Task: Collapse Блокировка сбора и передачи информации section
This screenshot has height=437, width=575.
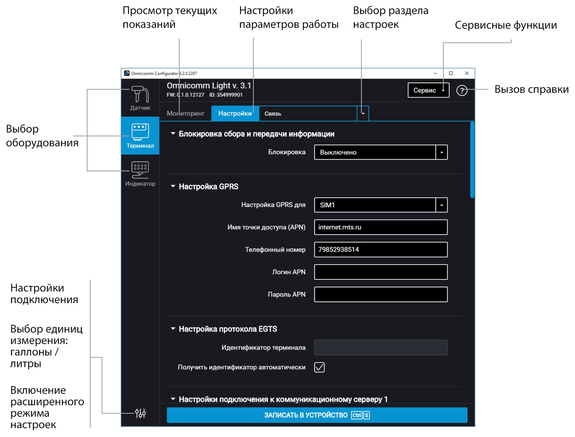Action: pyautogui.click(x=173, y=133)
